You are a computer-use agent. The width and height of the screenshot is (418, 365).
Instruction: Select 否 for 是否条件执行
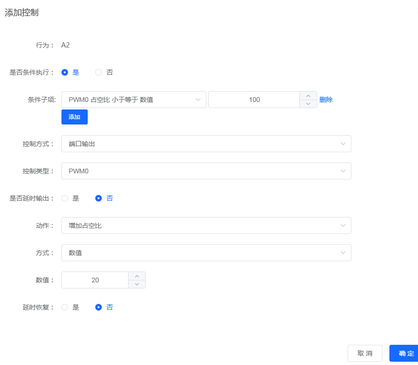coord(99,72)
